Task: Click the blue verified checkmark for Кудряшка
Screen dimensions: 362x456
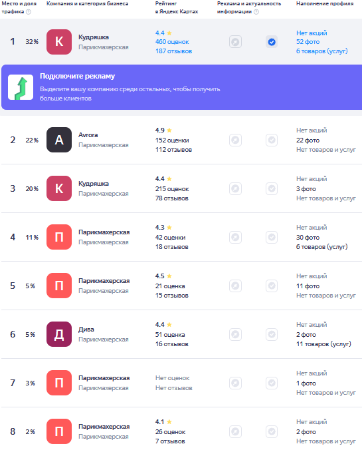Action: click(x=272, y=42)
